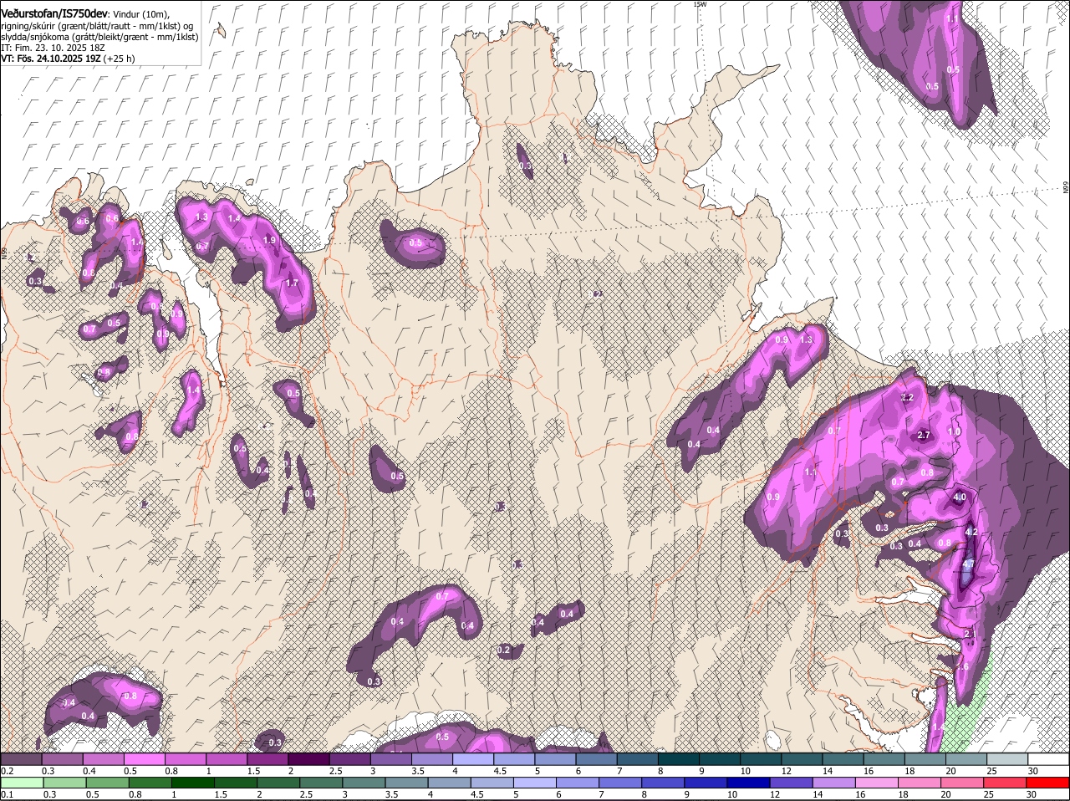Click the 1.9 precipitation value on the map
The width and height of the screenshot is (1070, 801).
[x=269, y=240]
